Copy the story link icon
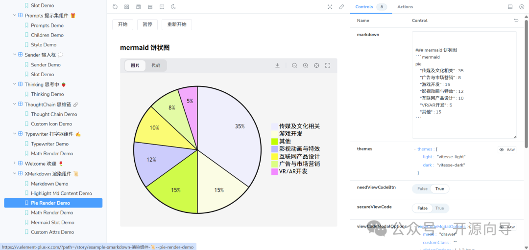The height and width of the screenshot is (250, 529). 341,7
